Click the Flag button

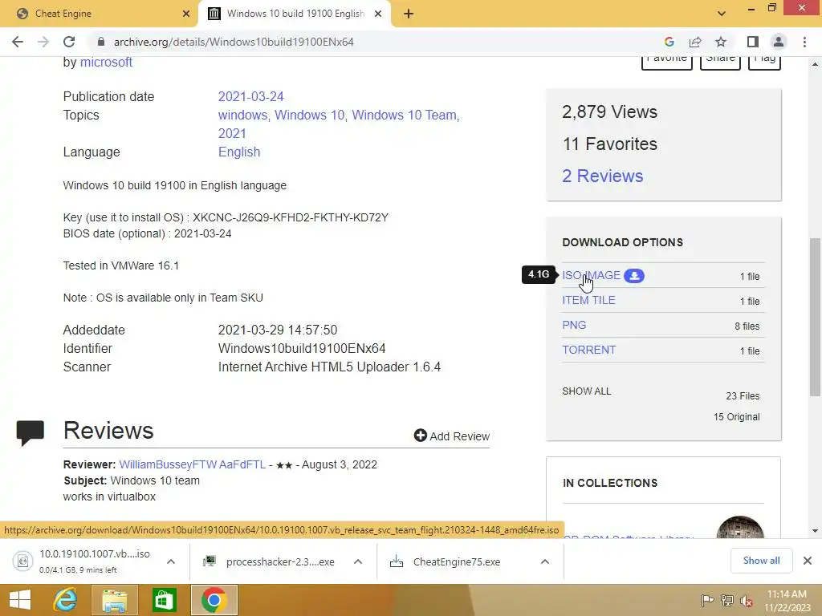[x=764, y=62]
